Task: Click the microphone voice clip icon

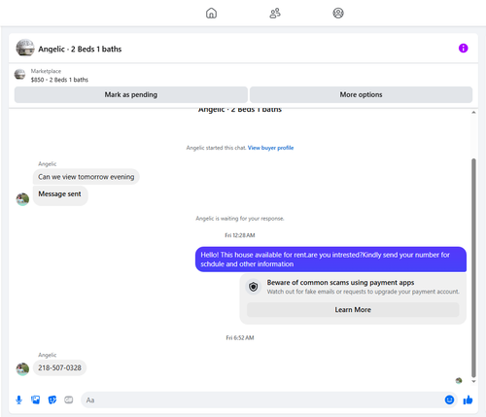Action: [18, 400]
